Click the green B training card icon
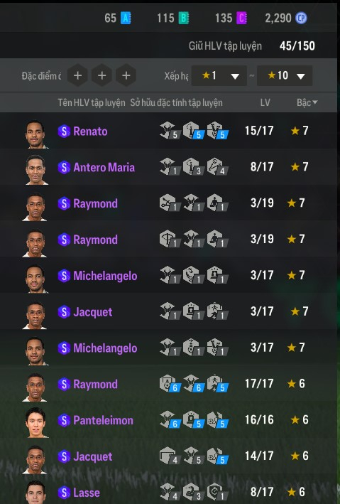Image resolution: width=340 pixels, height=504 pixels. (184, 18)
